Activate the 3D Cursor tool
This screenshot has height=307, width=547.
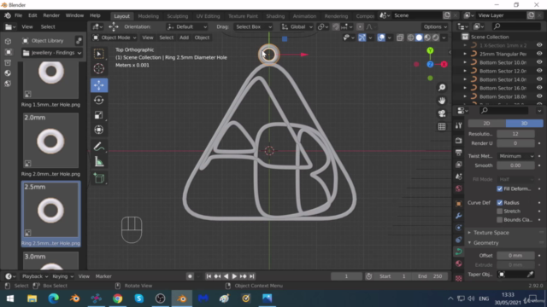pos(99,68)
